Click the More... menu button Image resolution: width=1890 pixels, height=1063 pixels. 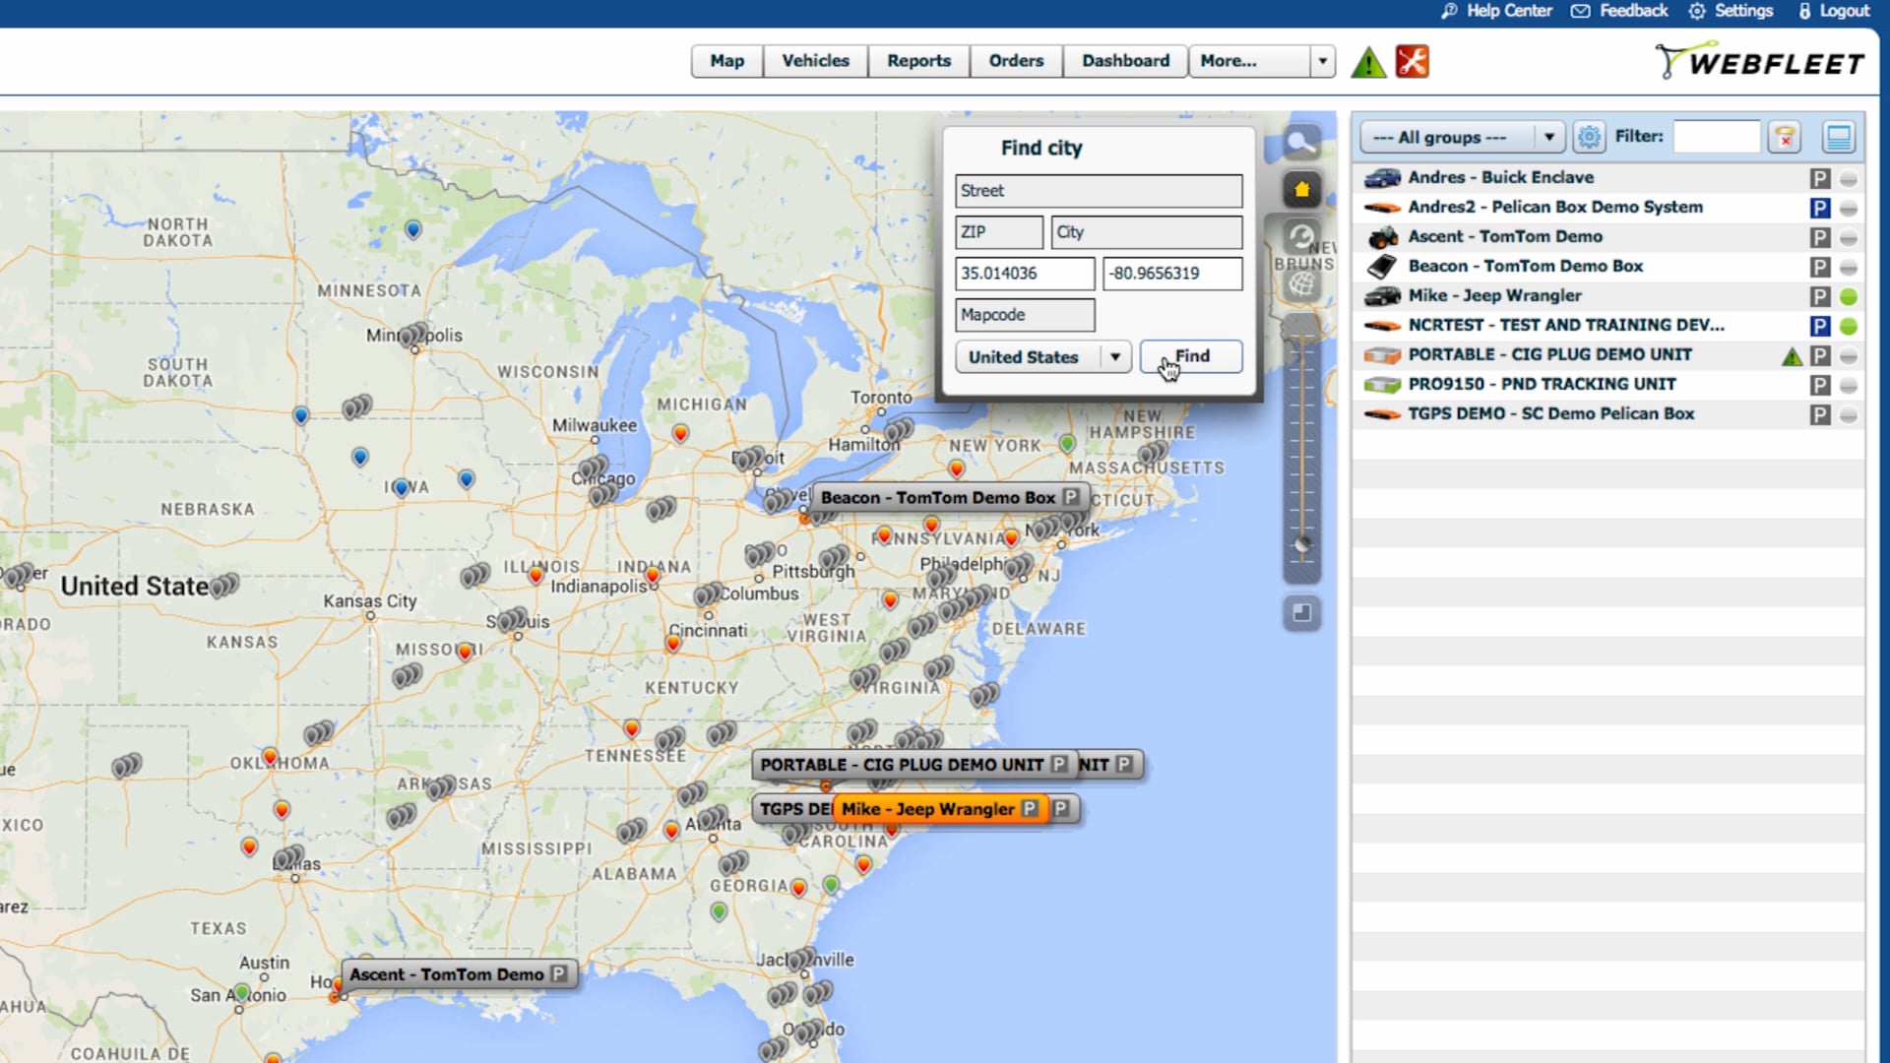pyautogui.click(x=1250, y=61)
